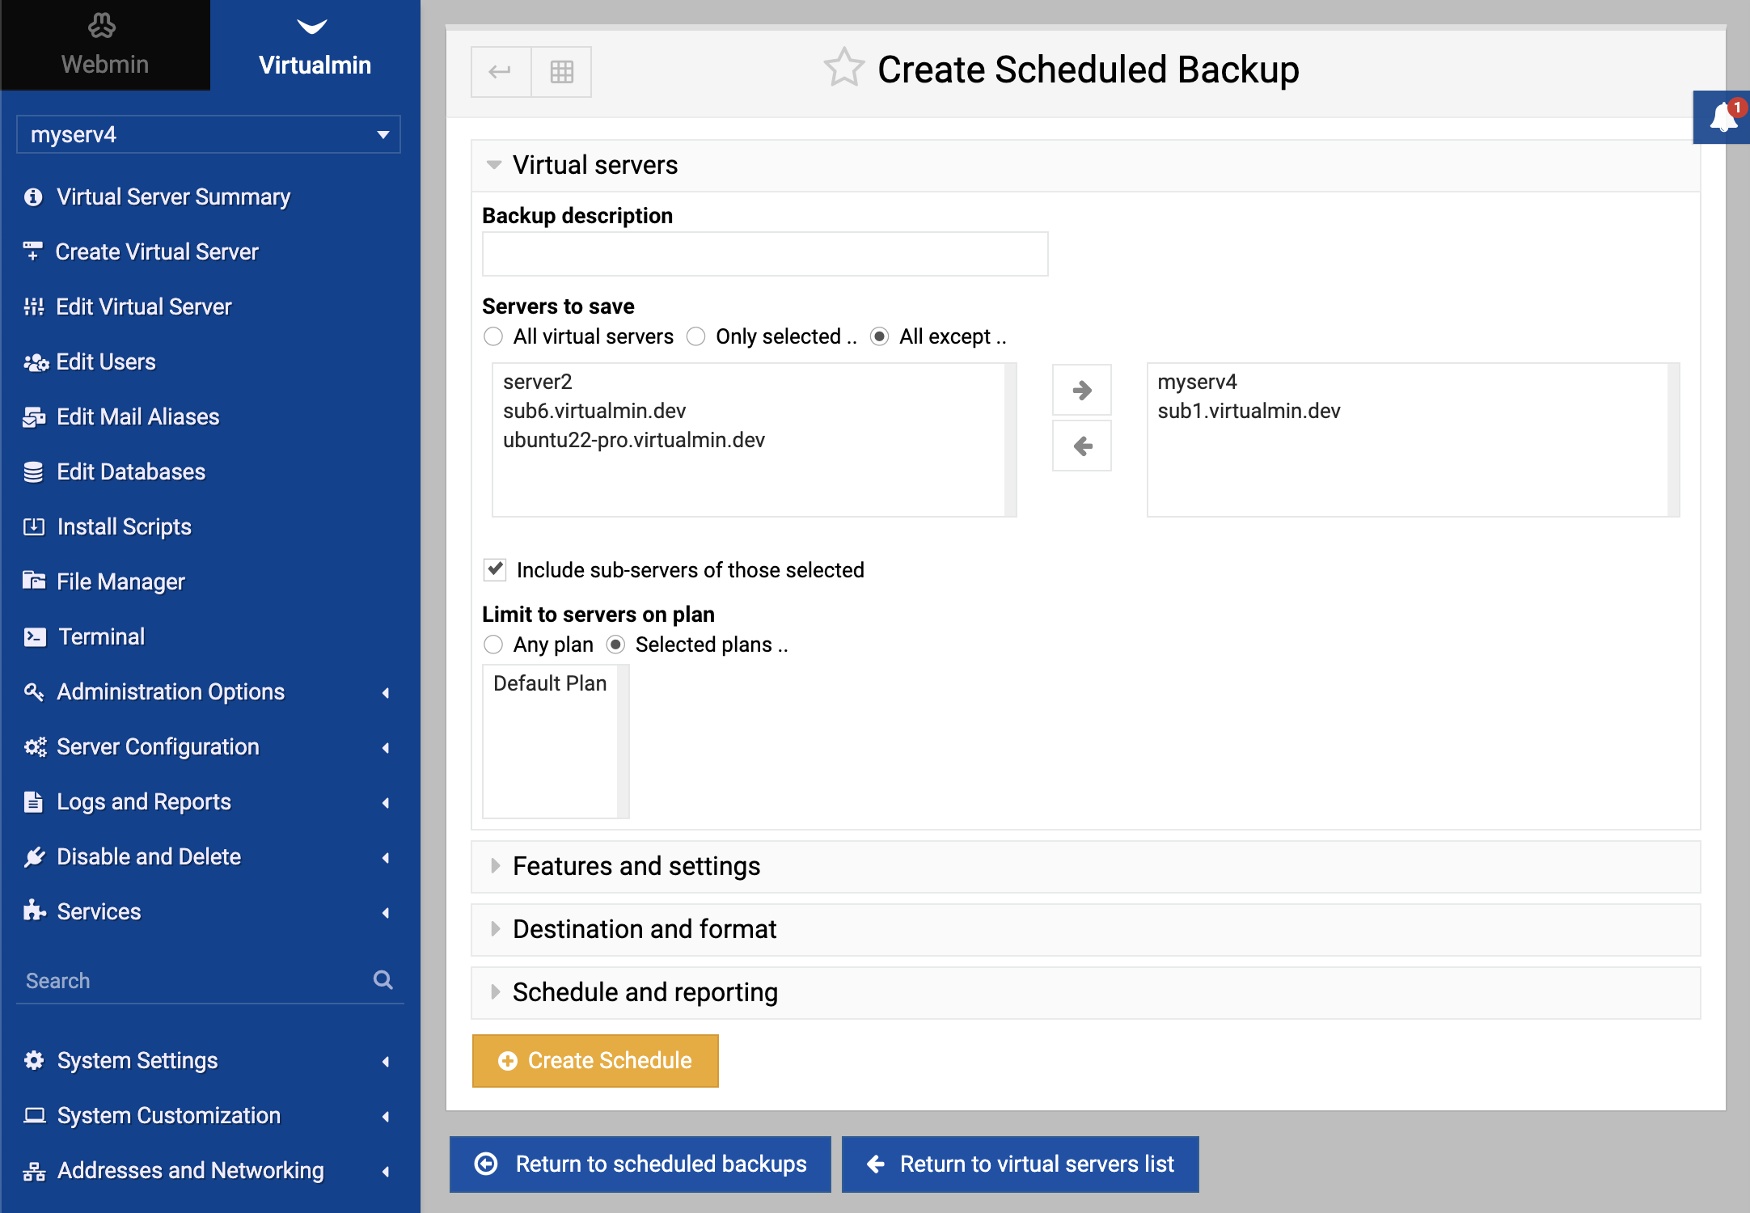Star the Create Scheduled Backup page
This screenshot has width=1750, height=1213.
[x=843, y=70]
